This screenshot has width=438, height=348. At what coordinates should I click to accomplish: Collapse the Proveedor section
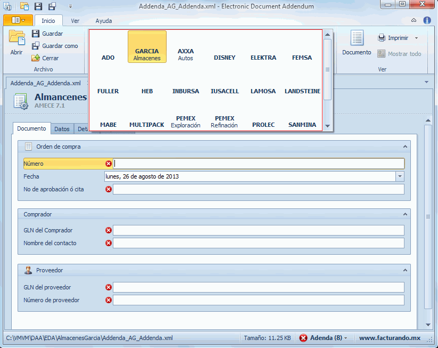[405, 270]
